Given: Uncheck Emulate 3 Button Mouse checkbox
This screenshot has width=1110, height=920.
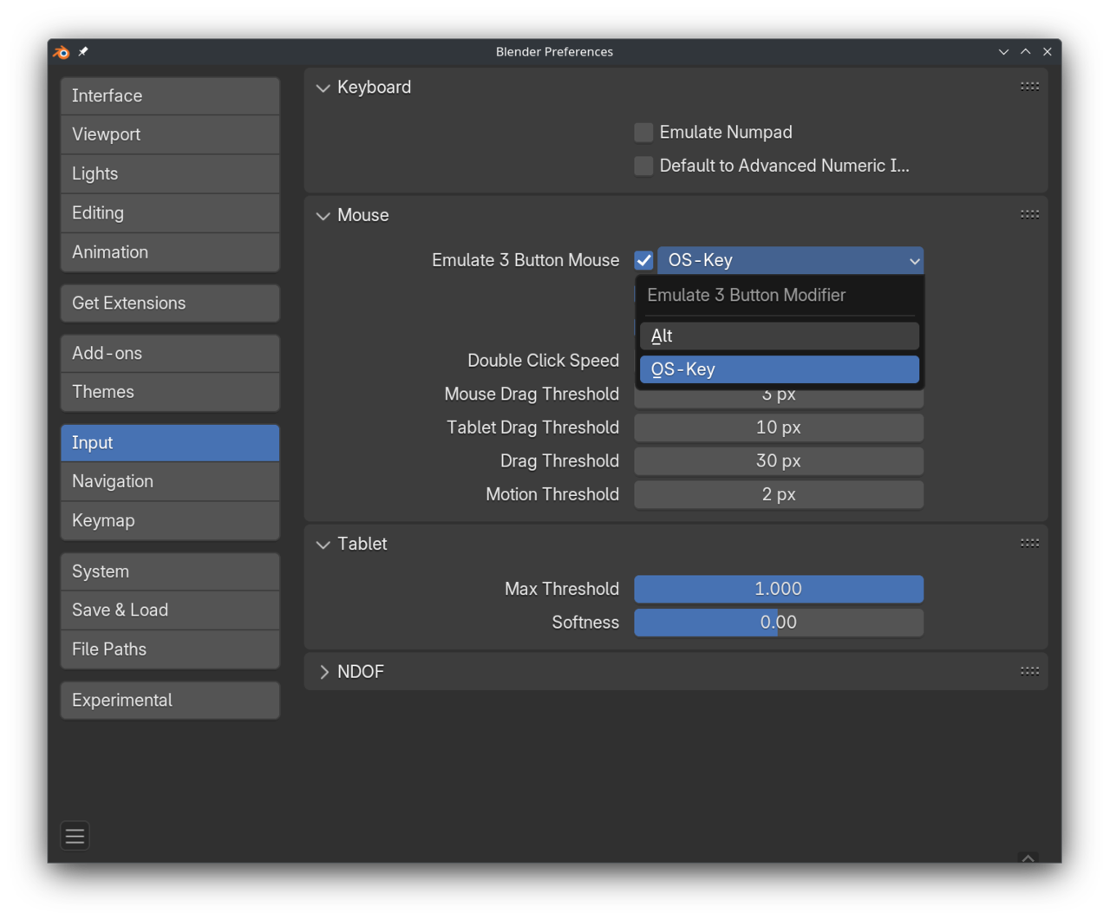Looking at the screenshot, I should tap(643, 260).
